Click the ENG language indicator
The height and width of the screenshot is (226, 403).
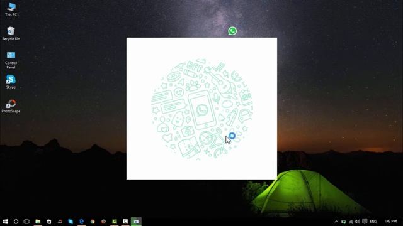[373, 222]
